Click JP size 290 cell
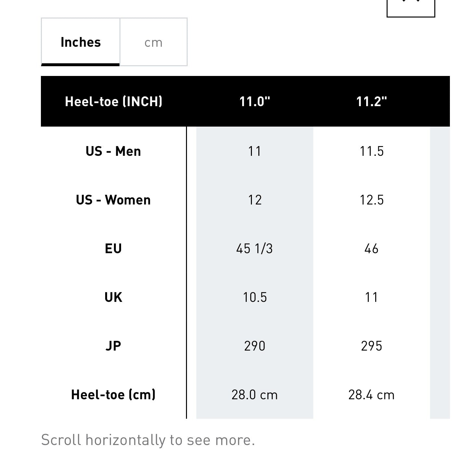 pos(255,346)
